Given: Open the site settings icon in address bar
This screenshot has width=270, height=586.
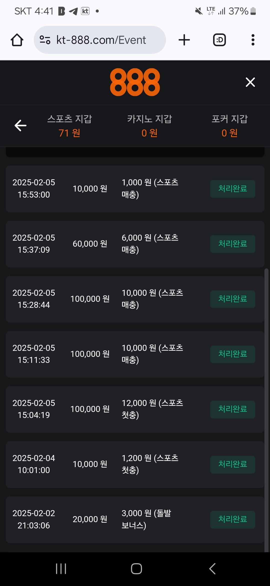Looking at the screenshot, I should click(x=45, y=40).
